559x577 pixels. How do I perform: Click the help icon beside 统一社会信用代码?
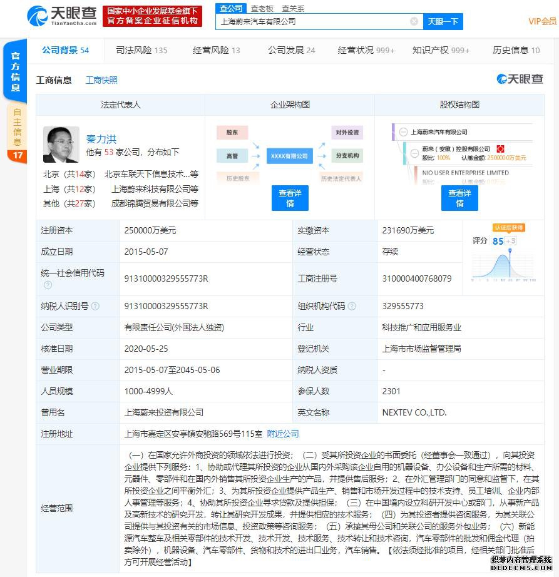pyautogui.click(x=48, y=285)
